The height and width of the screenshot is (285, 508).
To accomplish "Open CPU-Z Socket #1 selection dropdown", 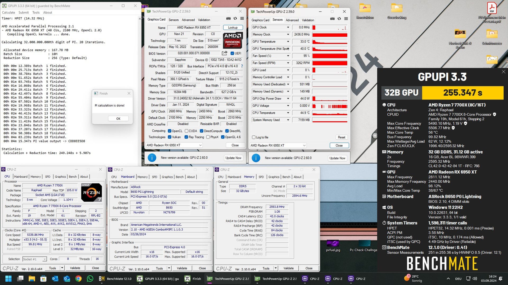I will [x=35, y=259].
